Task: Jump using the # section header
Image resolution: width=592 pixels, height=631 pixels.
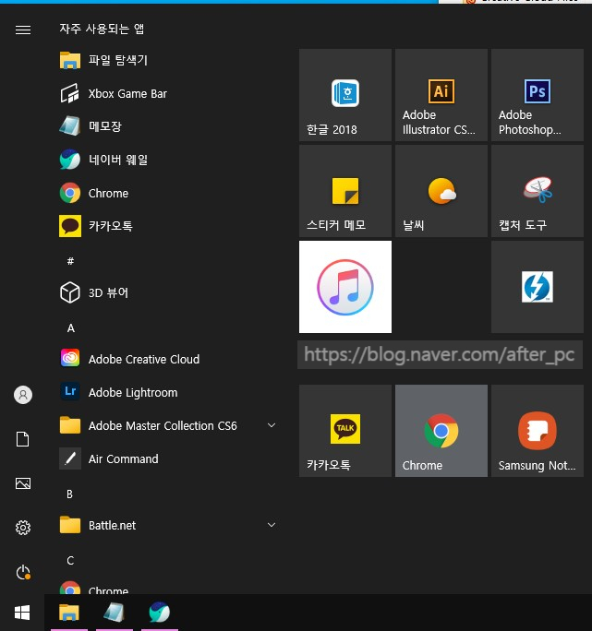Action: point(70,261)
